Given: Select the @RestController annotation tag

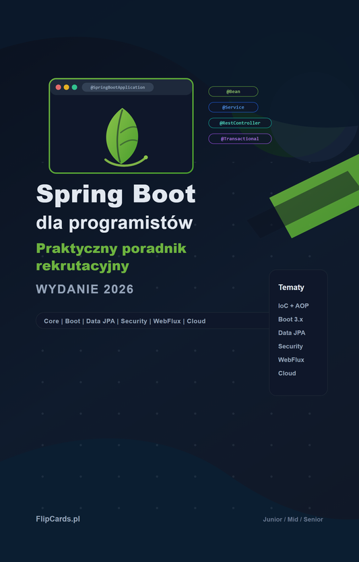Looking at the screenshot, I should click(240, 123).
